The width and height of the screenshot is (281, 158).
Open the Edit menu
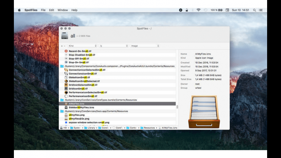52,10
